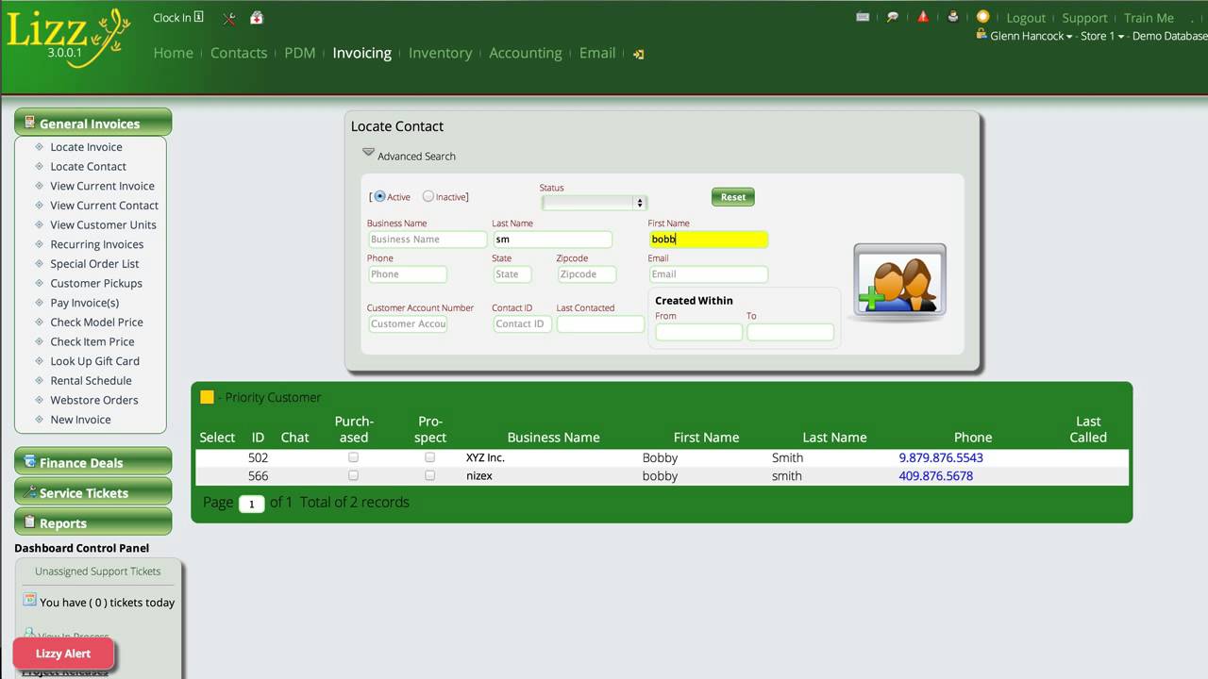1208x679 pixels.
Task: Click the General Invoices header icon
Action: coord(29,123)
